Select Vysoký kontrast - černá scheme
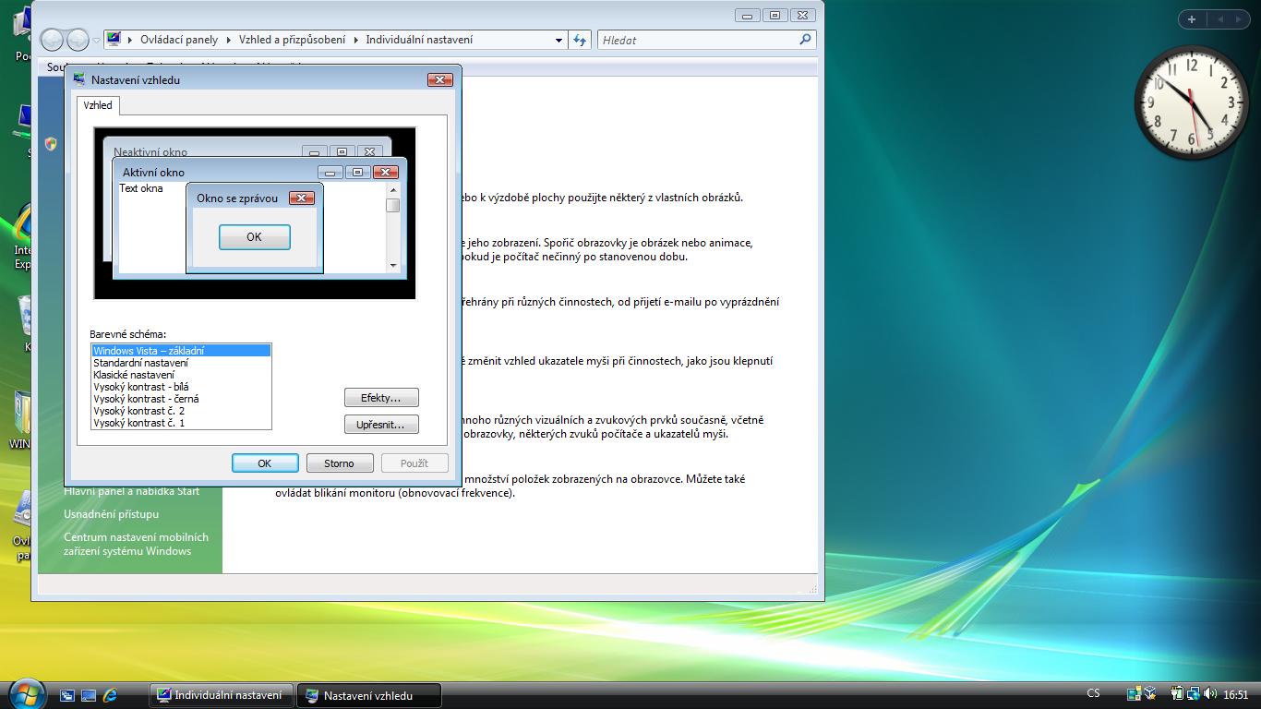 [181, 399]
